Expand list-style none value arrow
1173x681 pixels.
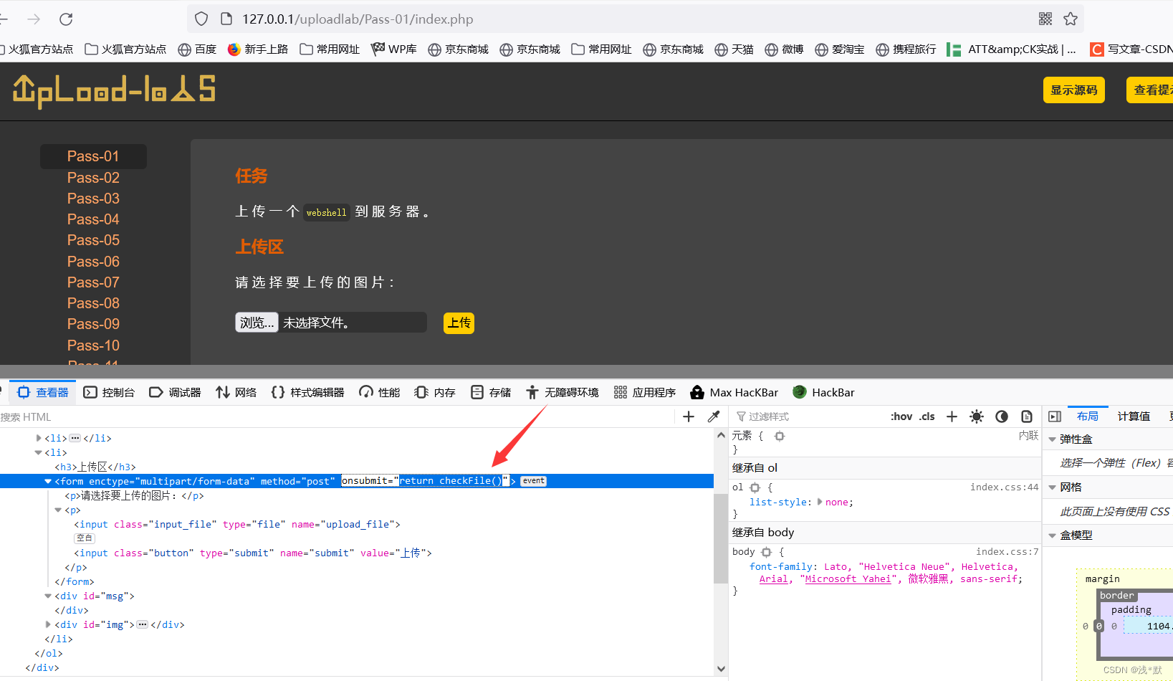[x=820, y=502]
